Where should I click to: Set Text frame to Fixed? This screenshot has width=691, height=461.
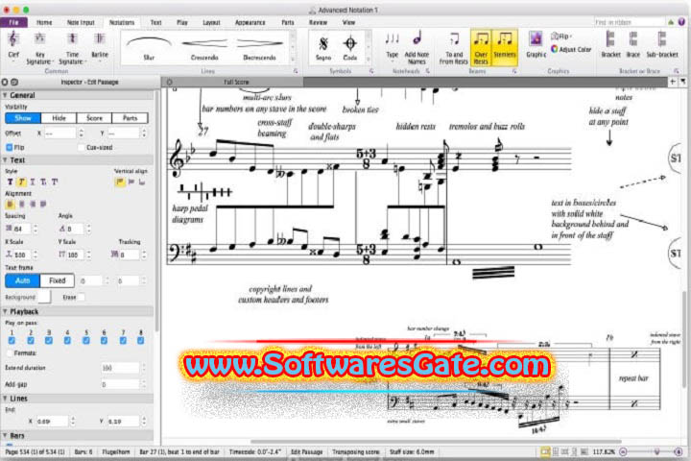(58, 280)
